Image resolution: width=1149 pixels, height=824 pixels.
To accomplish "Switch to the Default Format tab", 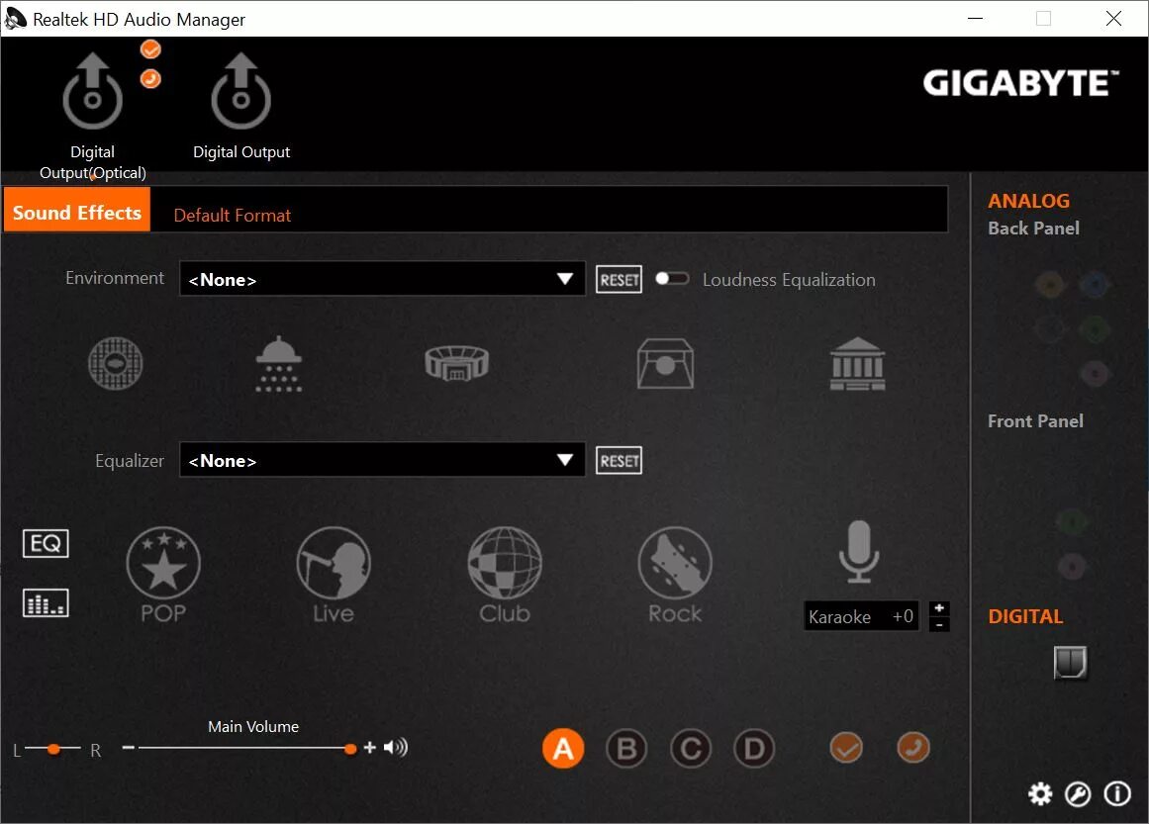I will [233, 216].
